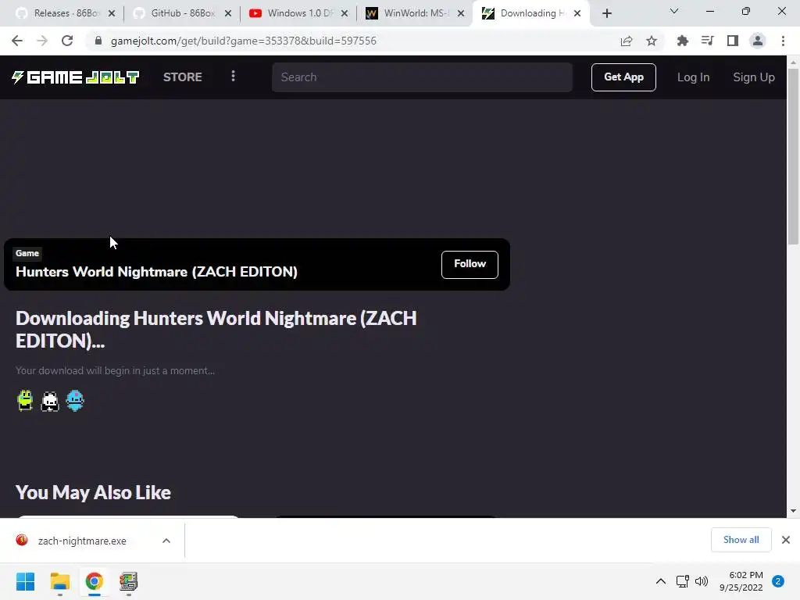Image resolution: width=800 pixels, height=600 pixels.
Task: Open the 86Box manager taskbar icon
Action: pos(128,581)
